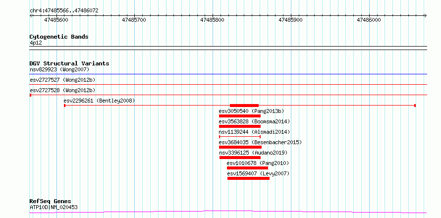Click the 4p12 cytogenetic band bar
Image resolution: width=441 pixels, height=218 pixels.
(228, 48)
